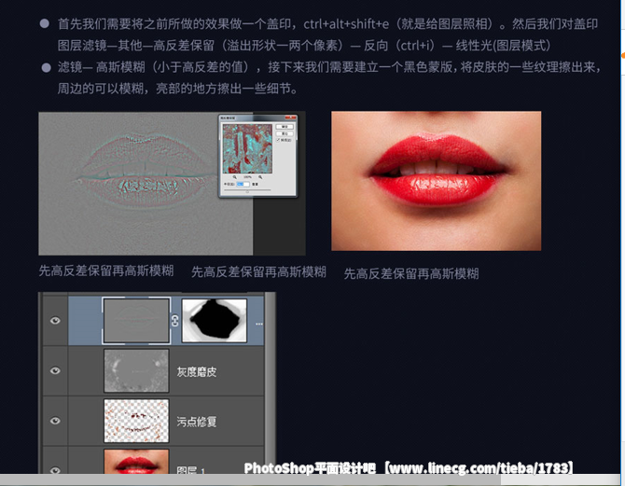Hide the top masked layer via eye icon

[x=55, y=320]
